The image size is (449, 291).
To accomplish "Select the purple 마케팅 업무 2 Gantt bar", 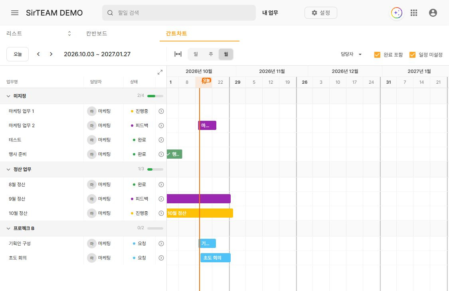I will (x=207, y=126).
